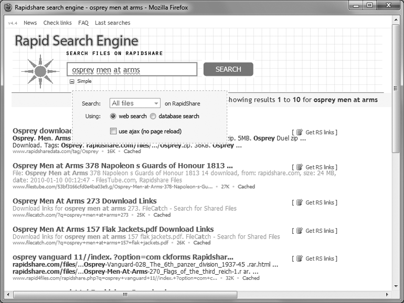Click the Firefox icon in title bar
Image resolution: width=404 pixels, height=303 pixels.
point(7,7)
